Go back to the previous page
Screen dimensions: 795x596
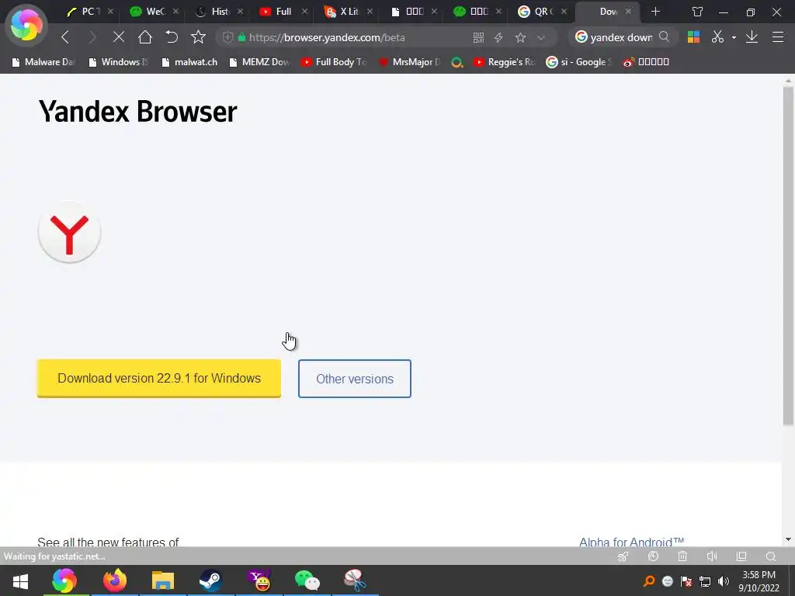point(65,37)
